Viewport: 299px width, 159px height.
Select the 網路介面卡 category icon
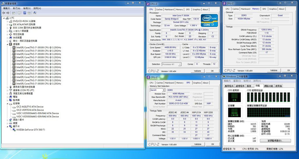coord(11,120)
